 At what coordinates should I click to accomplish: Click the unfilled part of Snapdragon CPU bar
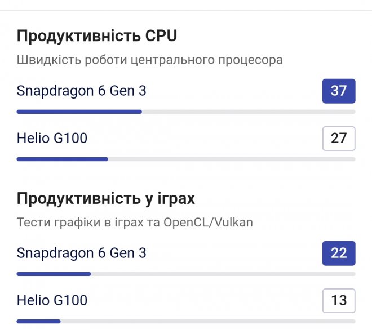248,112
